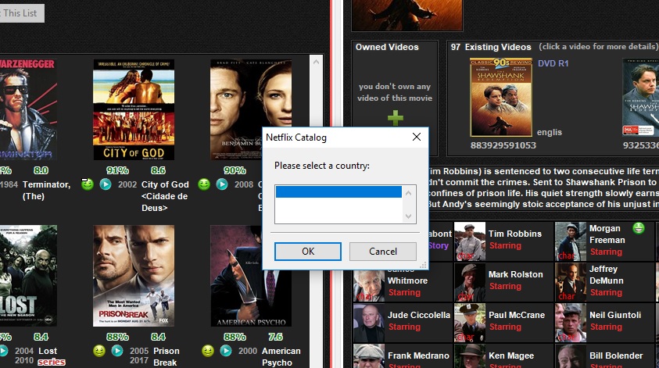Click 'This List' button at top left

coord(22,13)
